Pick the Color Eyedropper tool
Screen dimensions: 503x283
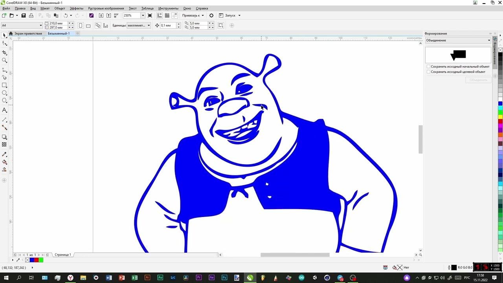[x=4, y=154]
